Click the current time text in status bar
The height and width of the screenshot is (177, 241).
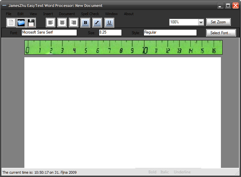click(40, 172)
